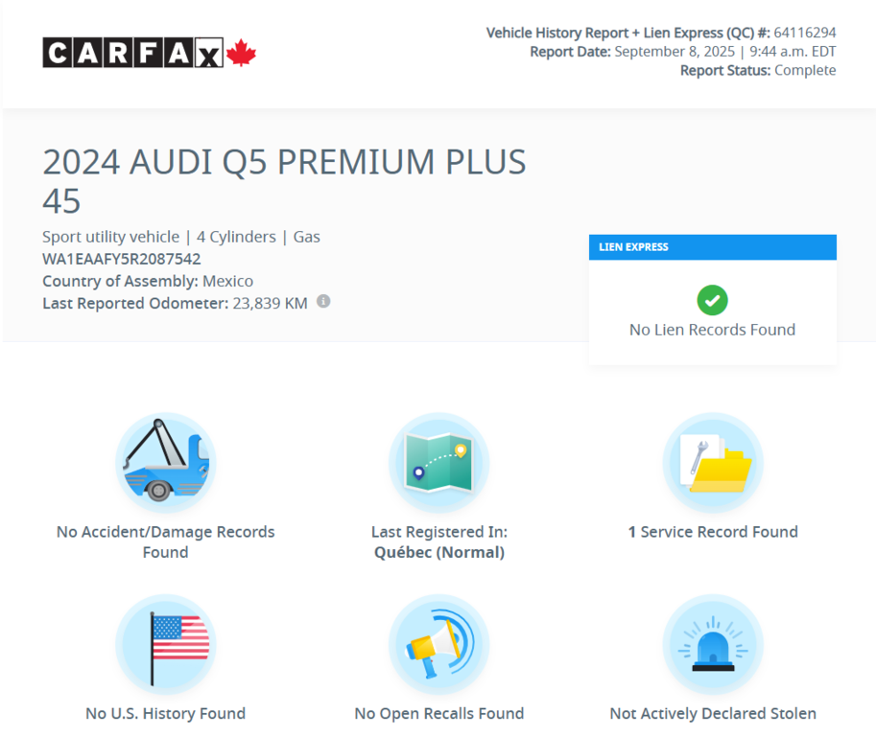876x736 pixels.
Task: Click the No Open Recalls Found label
Action: coord(438,713)
